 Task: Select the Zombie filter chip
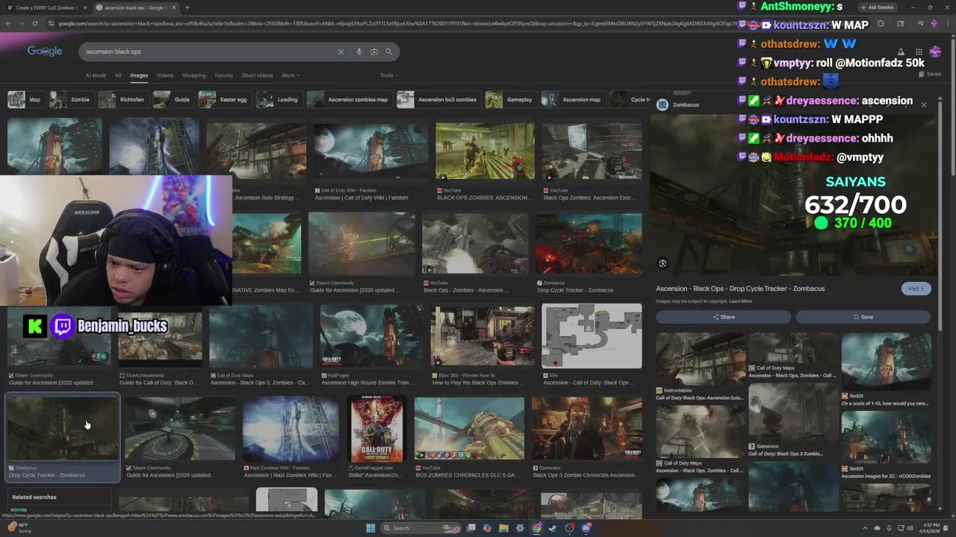coord(70,99)
